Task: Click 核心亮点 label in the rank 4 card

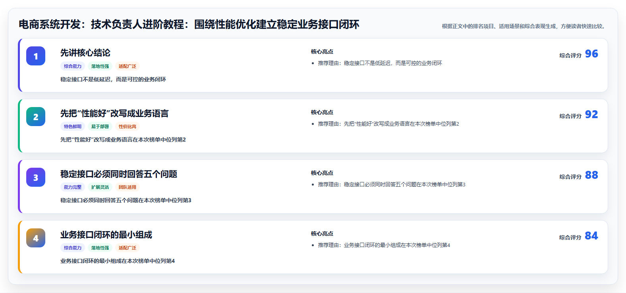Action: pos(322,234)
